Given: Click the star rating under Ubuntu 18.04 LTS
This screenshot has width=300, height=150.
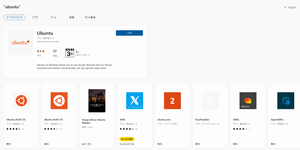Looking at the screenshot, I should tap(51, 129).
